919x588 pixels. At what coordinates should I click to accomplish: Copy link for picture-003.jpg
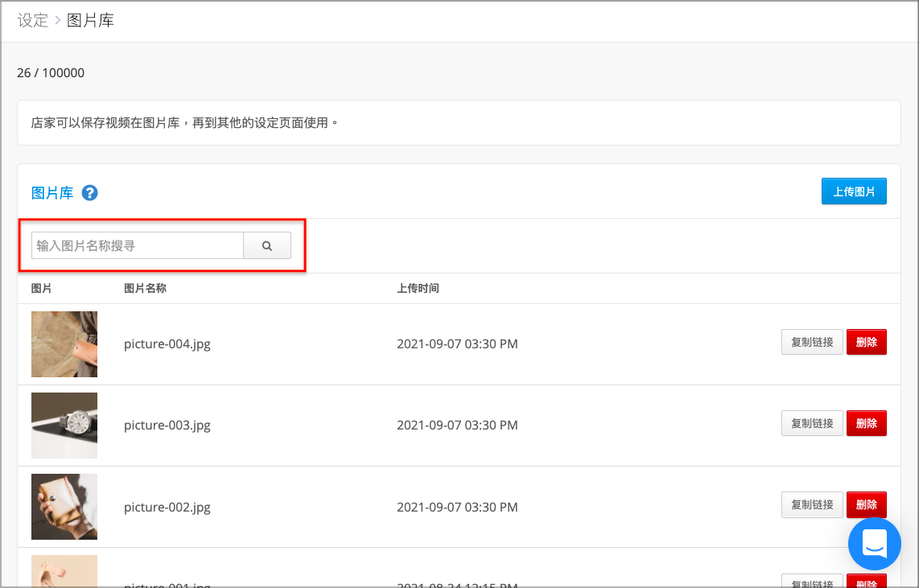(812, 423)
